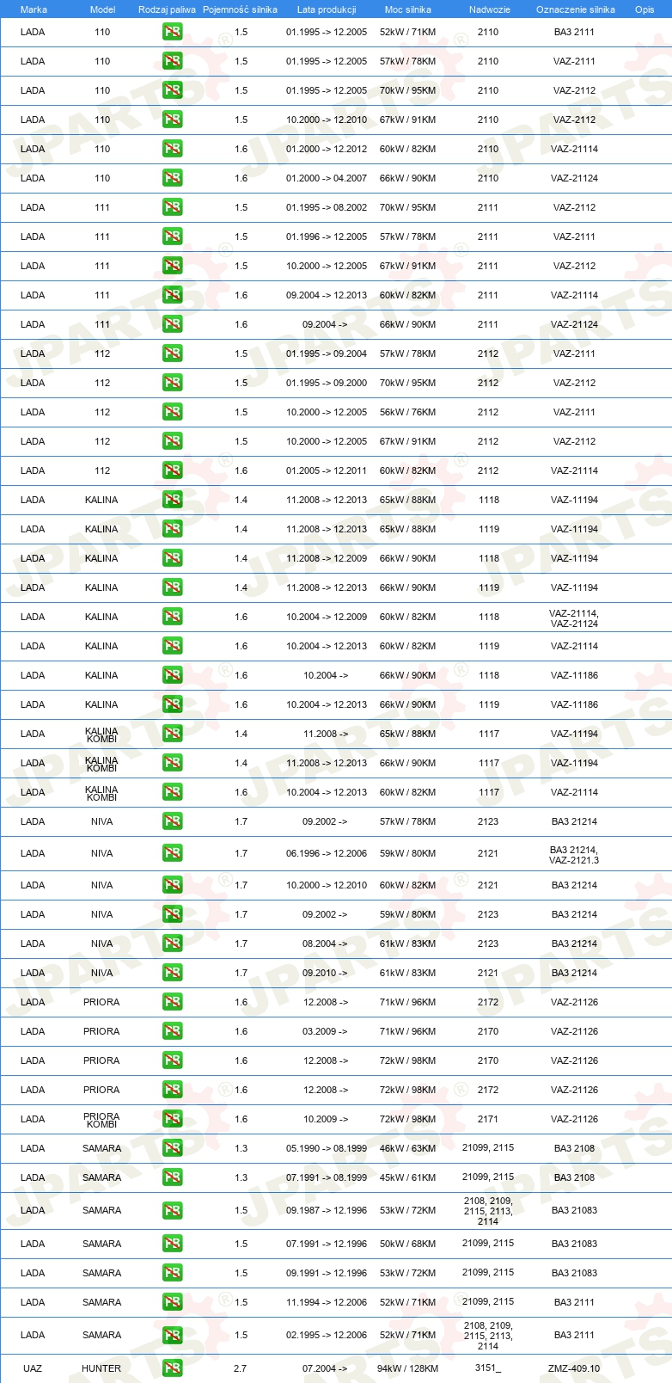
Task: Click the fuel icon in the KALINA 1.4 65kW/88KM 1118 row
Action: 172,500
